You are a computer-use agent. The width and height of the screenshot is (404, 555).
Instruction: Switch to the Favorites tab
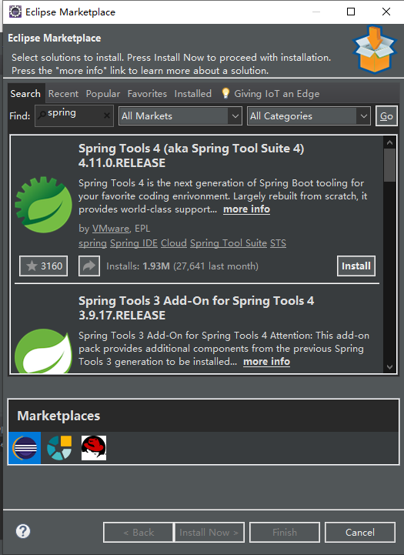[x=147, y=93]
